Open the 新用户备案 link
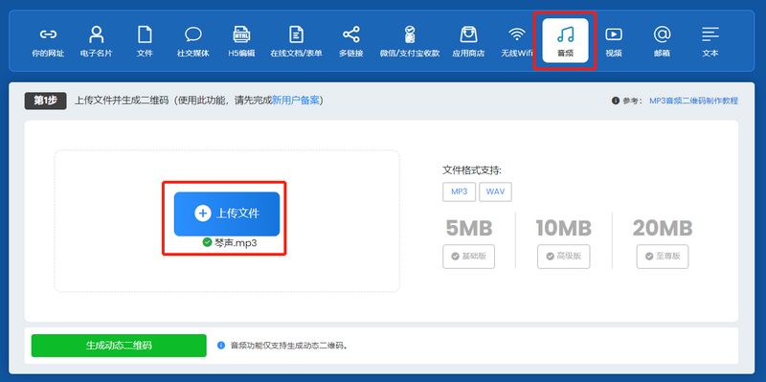Screen dimensions: 766x382 pos(296,101)
